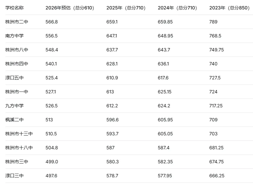This screenshot has width=253, height=184.
Task: Select 株洲市八中 in the table
Action: coord(17,50)
